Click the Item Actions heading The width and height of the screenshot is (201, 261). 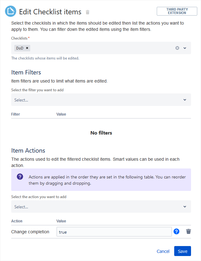(x=28, y=150)
